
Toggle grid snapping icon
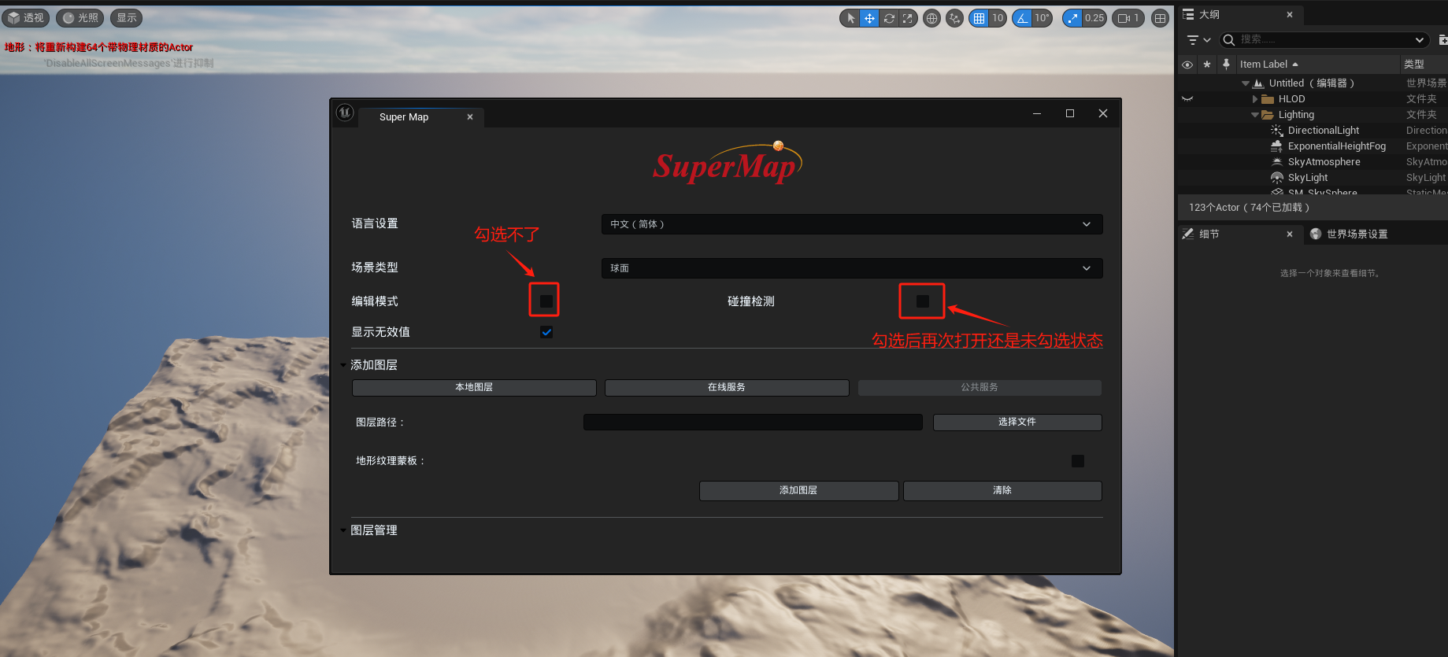[x=979, y=18]
